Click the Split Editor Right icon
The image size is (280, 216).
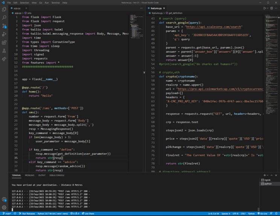pyautogui.click(x=271, y=8)
